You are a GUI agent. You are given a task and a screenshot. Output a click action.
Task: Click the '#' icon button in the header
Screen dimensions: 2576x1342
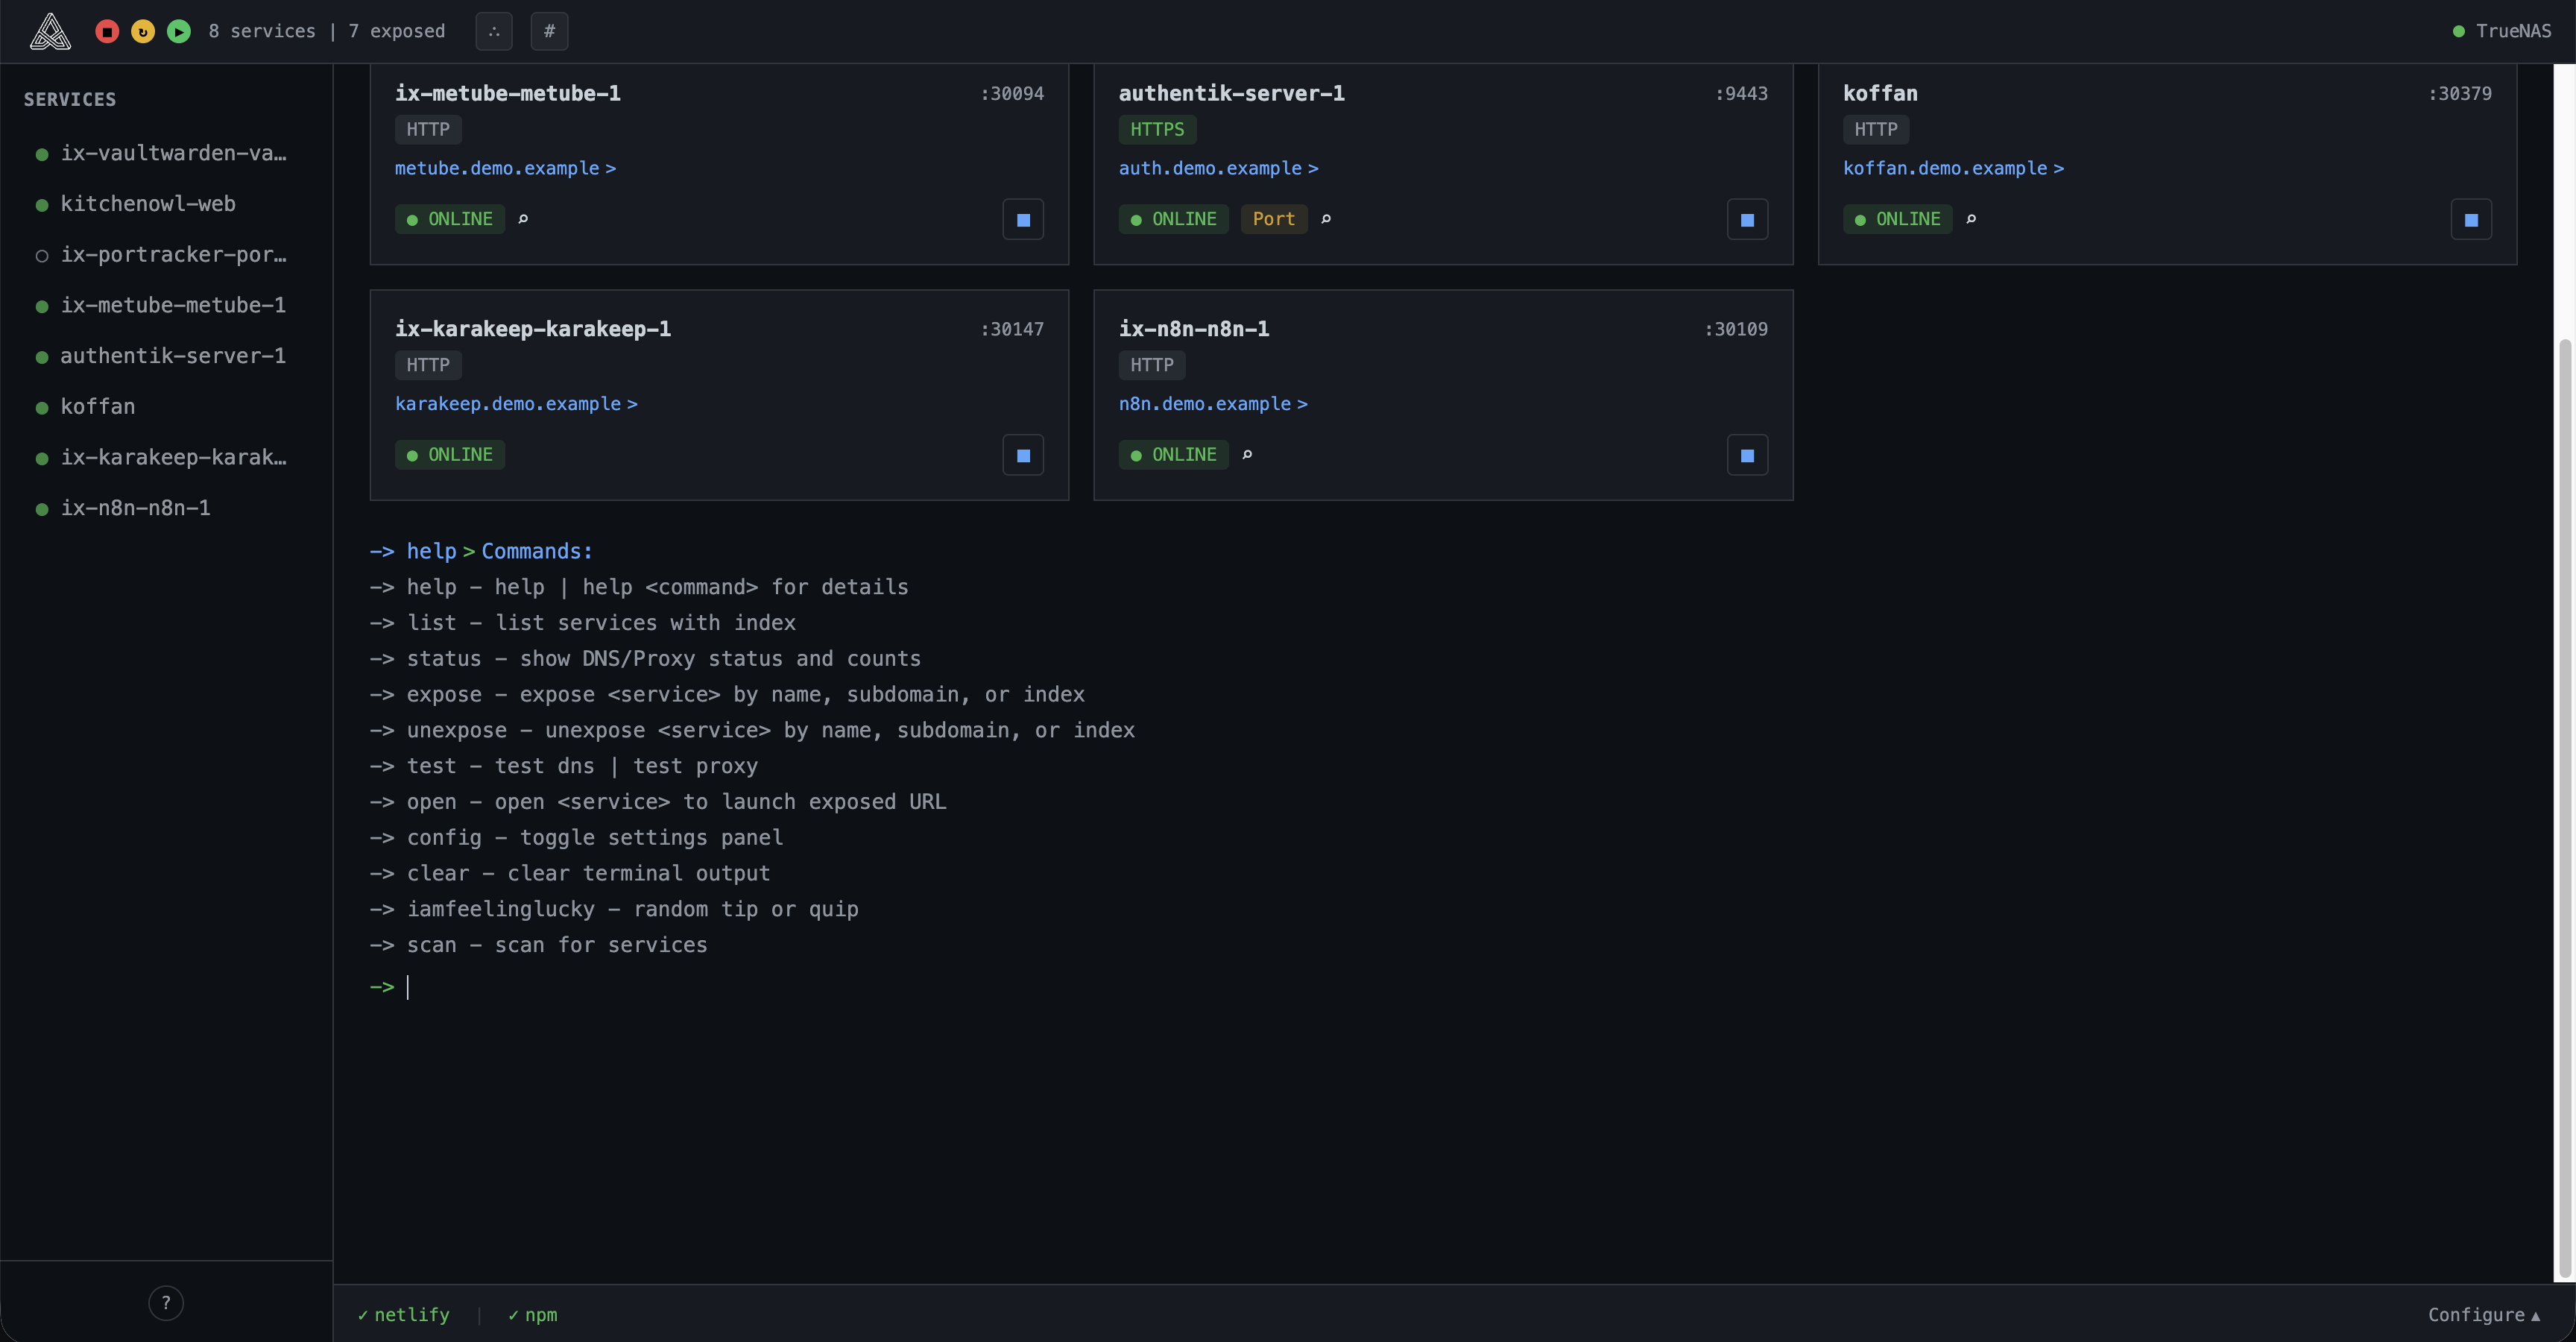[550, 31]
